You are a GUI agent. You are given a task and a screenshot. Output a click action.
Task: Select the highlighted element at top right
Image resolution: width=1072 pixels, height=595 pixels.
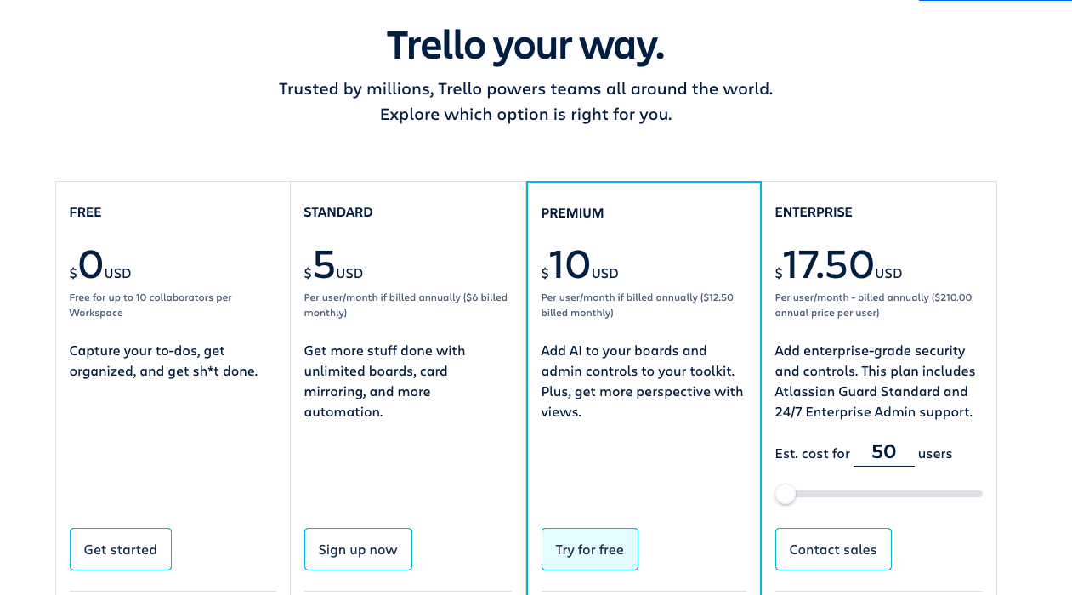pyautogui.click(x=995, y=3)
